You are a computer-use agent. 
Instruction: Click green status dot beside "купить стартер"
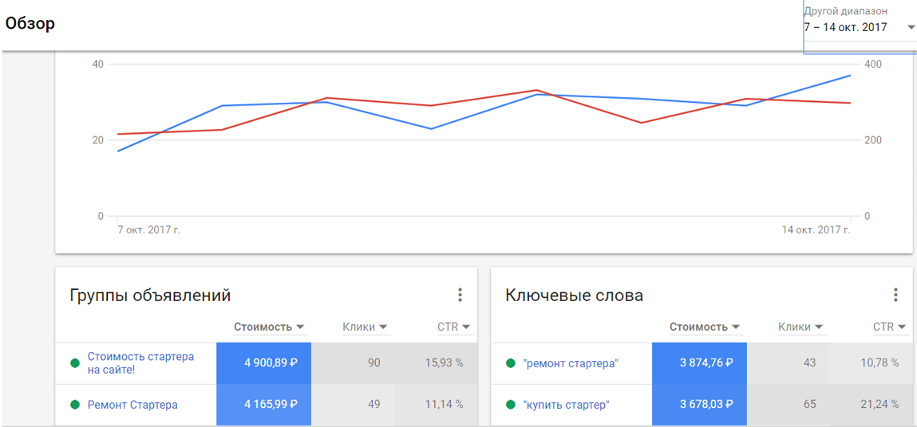(511, 405)
